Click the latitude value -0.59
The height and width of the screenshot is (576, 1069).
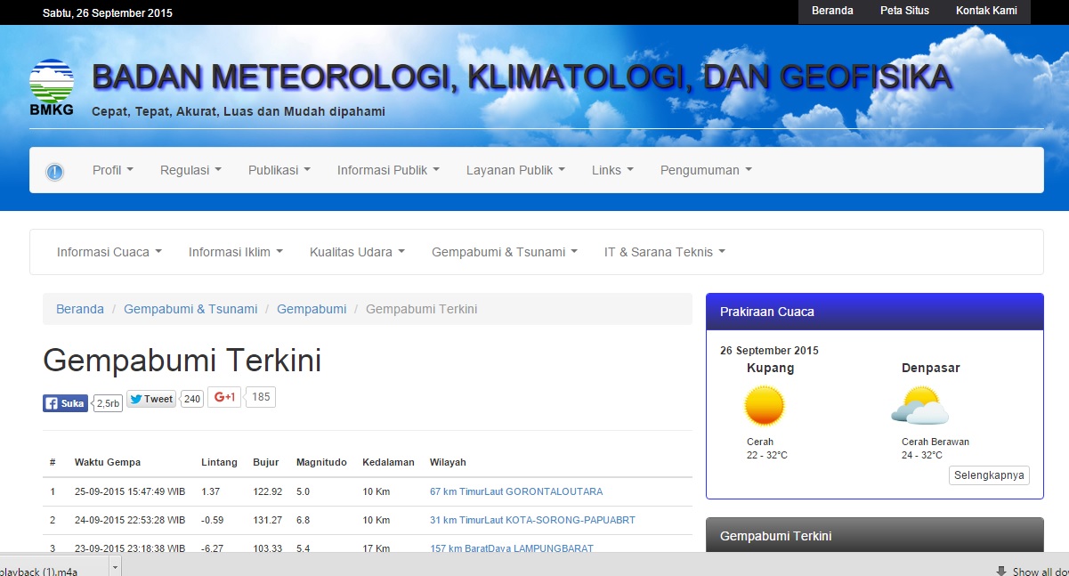212,520
